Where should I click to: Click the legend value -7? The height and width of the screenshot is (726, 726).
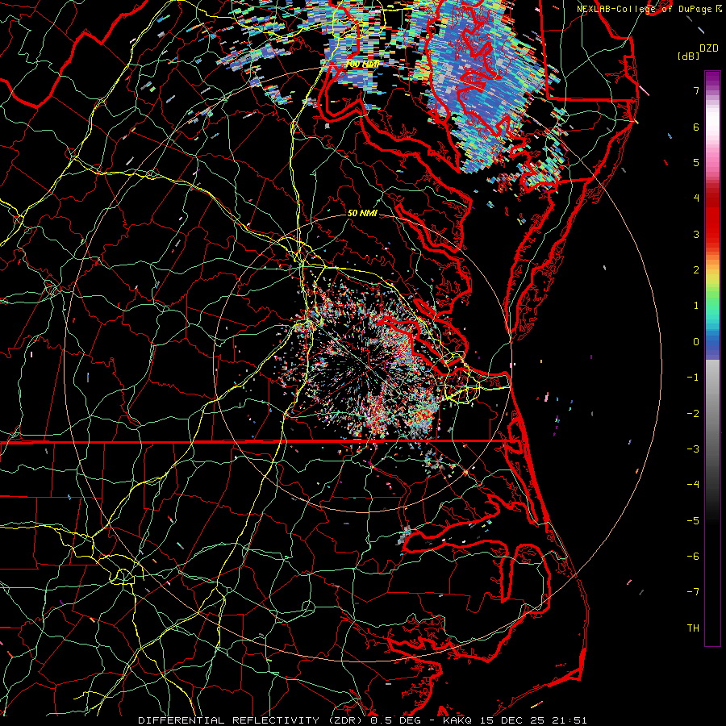(693, 592)
